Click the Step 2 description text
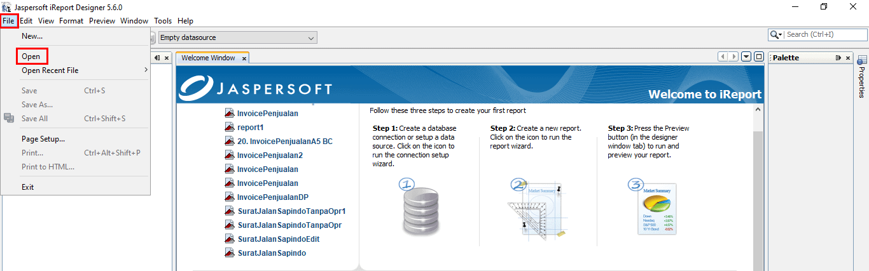The height and width of the screenshot is (271, 869). click(535, 137)
